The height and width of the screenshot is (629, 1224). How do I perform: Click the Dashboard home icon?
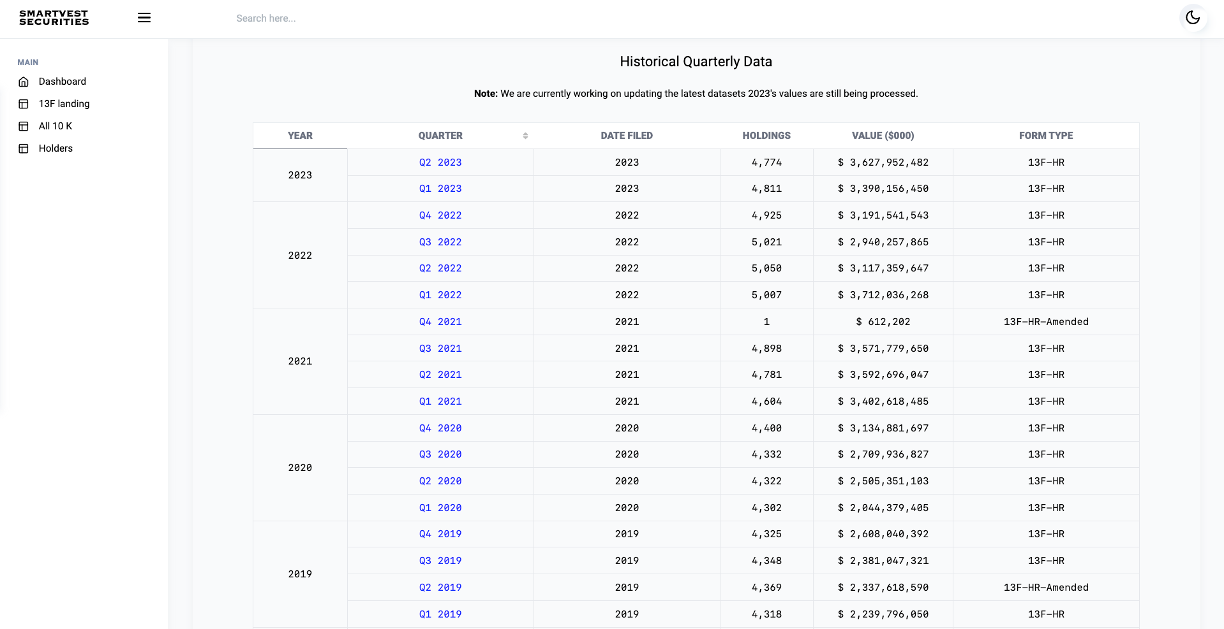click(24, 82)
